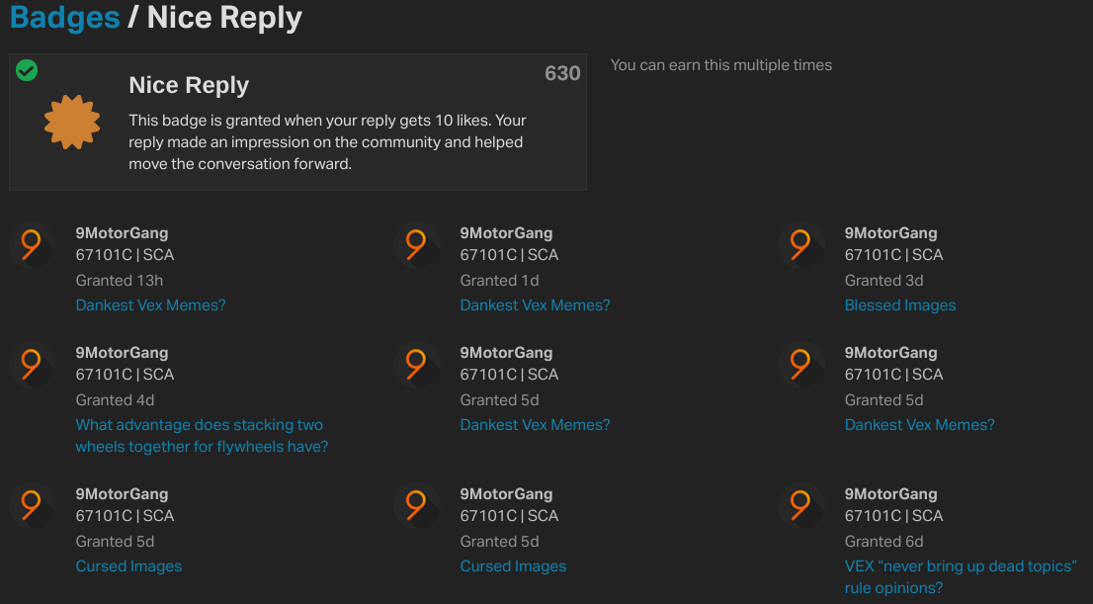Click the 9MotorGang username granted 4d
Screen dimensions: 1093x604
click(x=122, y=353)
